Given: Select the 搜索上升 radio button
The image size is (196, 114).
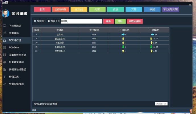Looking at the screenshot, I should click(x=49, y=21).
